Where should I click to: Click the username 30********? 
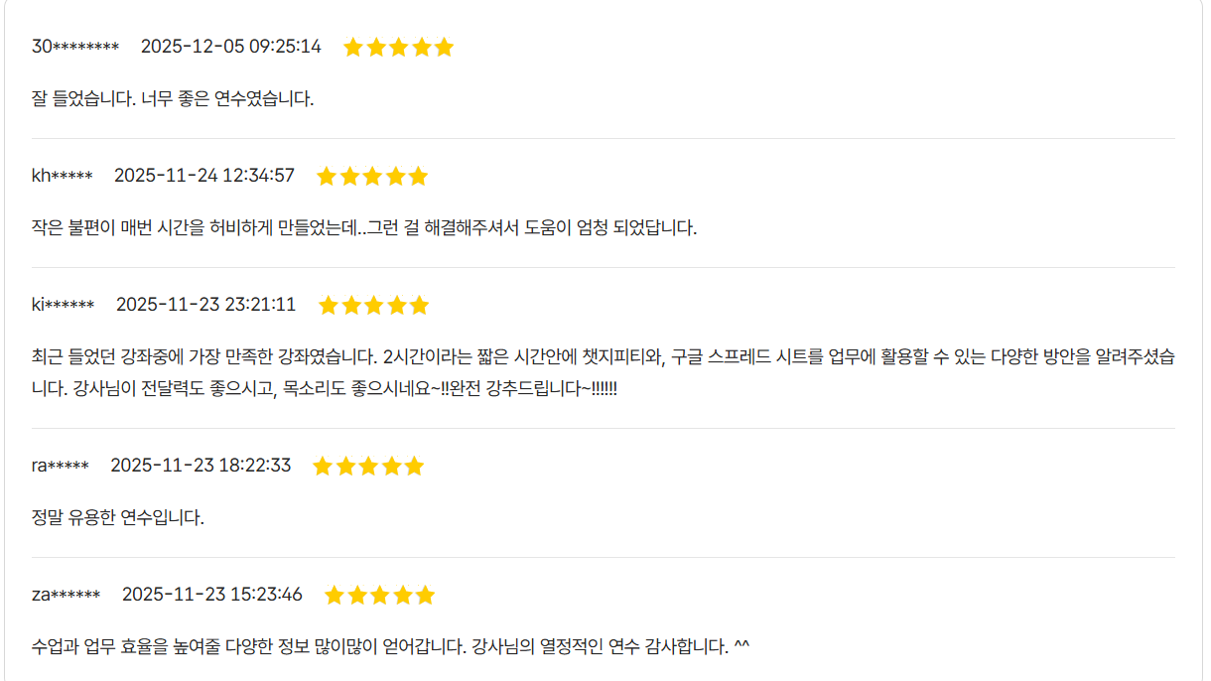75,47
